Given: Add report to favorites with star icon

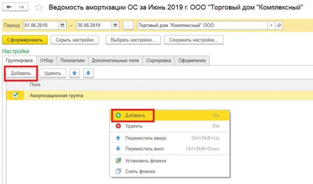Looking at the screenshot, I should pyautogui.click(x=39, y=7).
